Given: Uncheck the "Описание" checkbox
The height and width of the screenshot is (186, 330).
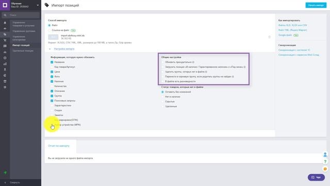Looking at the screenshot, I should (52, 91).
